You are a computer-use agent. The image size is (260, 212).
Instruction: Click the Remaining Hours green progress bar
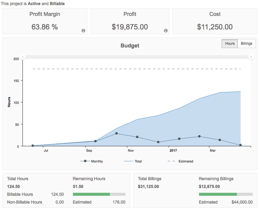tap(91, 194)
